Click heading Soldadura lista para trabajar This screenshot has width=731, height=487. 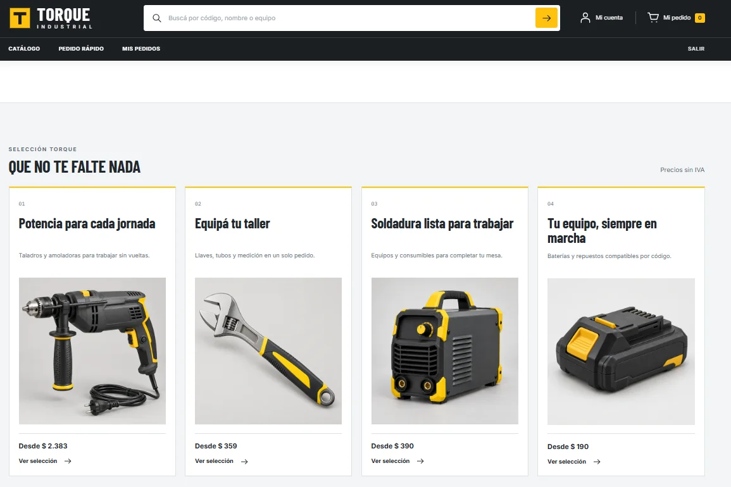click(442, 224)
